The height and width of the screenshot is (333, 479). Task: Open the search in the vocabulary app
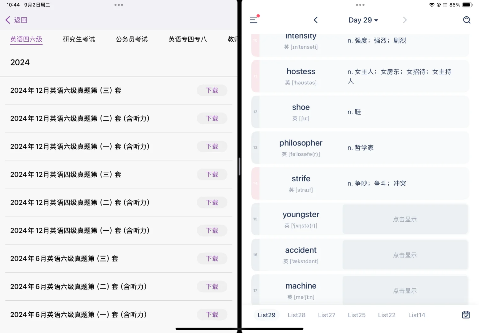tap(466, 20)
